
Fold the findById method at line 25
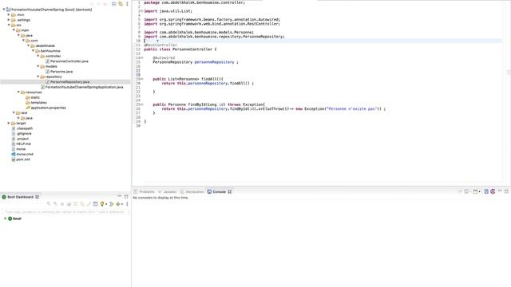click(x=142, y=104)
